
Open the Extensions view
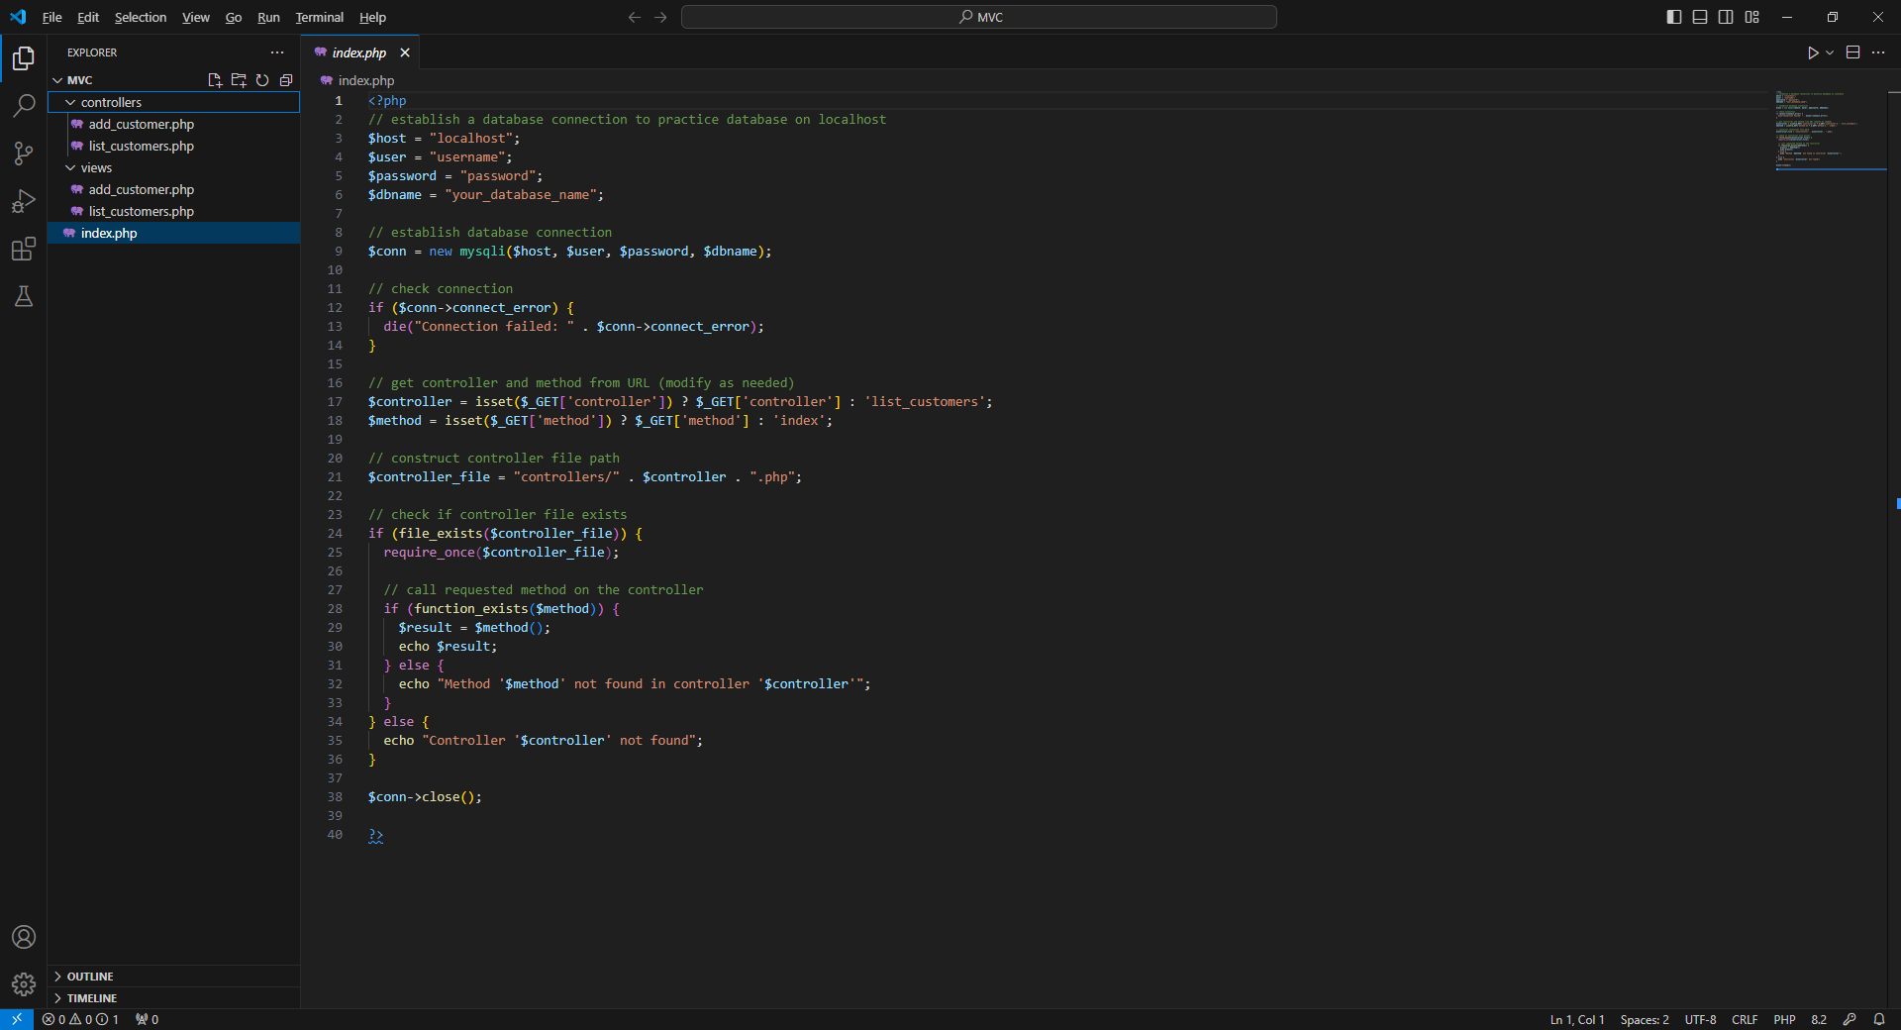(x=24, y=249)
